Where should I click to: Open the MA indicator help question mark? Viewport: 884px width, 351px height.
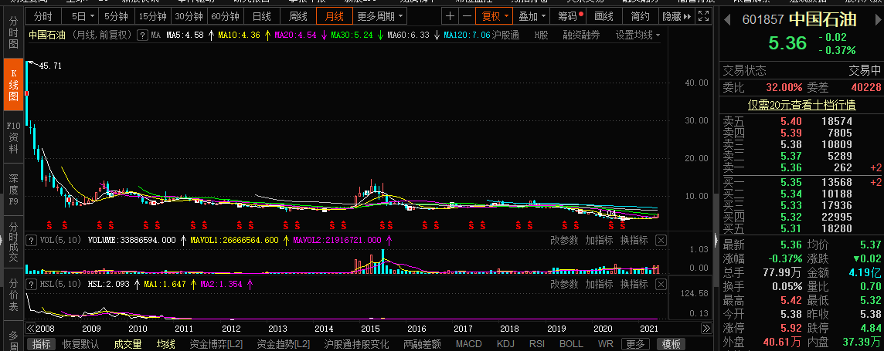pyautogui.click(x=141, y=35)
